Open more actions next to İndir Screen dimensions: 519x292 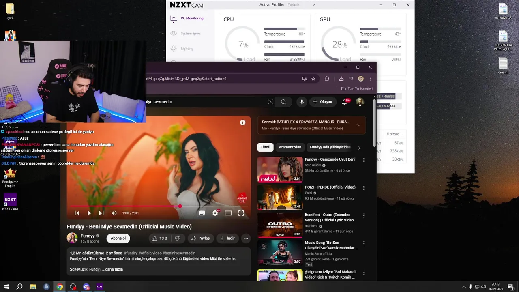tap(246, 238)
